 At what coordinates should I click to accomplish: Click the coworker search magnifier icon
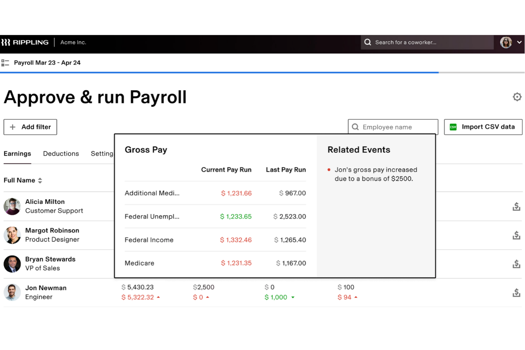(x=368, y=42)
